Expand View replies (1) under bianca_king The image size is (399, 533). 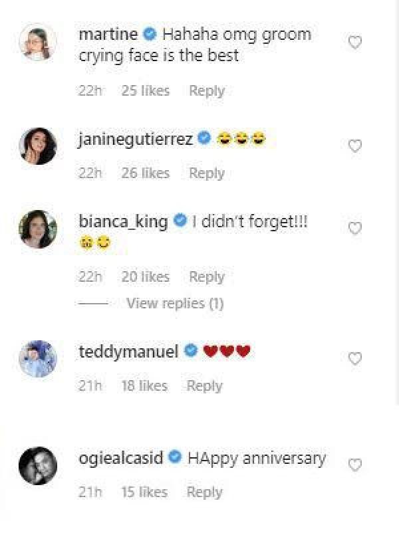(x=174, y=304)
